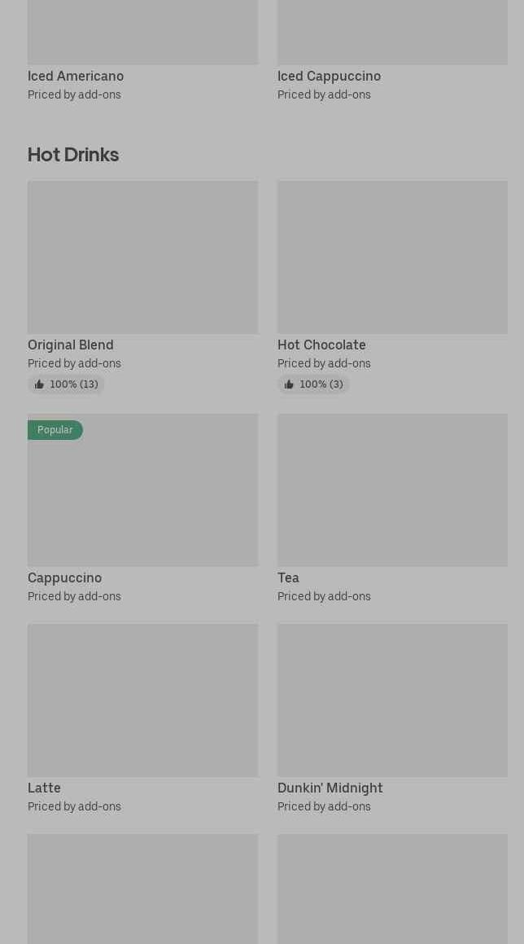Click the Original Blend item name

[71, 345]
